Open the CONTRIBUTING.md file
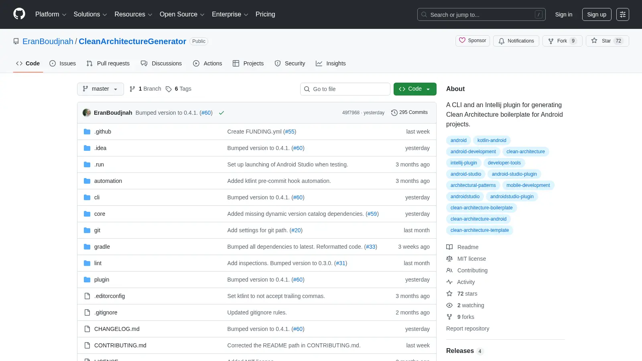The image size is (642, 361). (120, 345)
